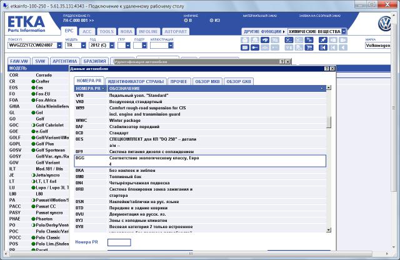Click the pushpin icon in the toolbar
The image size is (400, 260).
322,40
